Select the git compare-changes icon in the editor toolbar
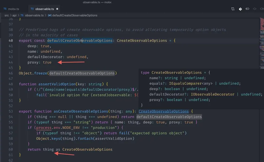The width and height of the screenshot is (264, 162). coord(233,9)
